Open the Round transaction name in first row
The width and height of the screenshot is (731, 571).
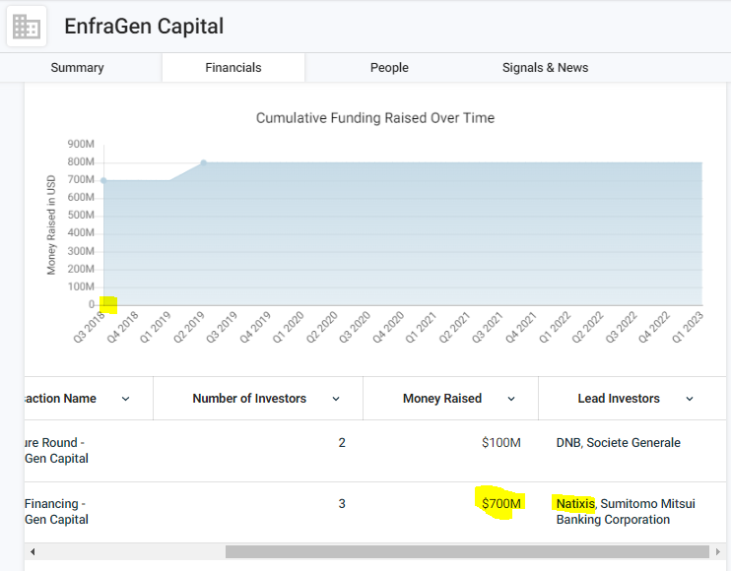pos(56,450)
